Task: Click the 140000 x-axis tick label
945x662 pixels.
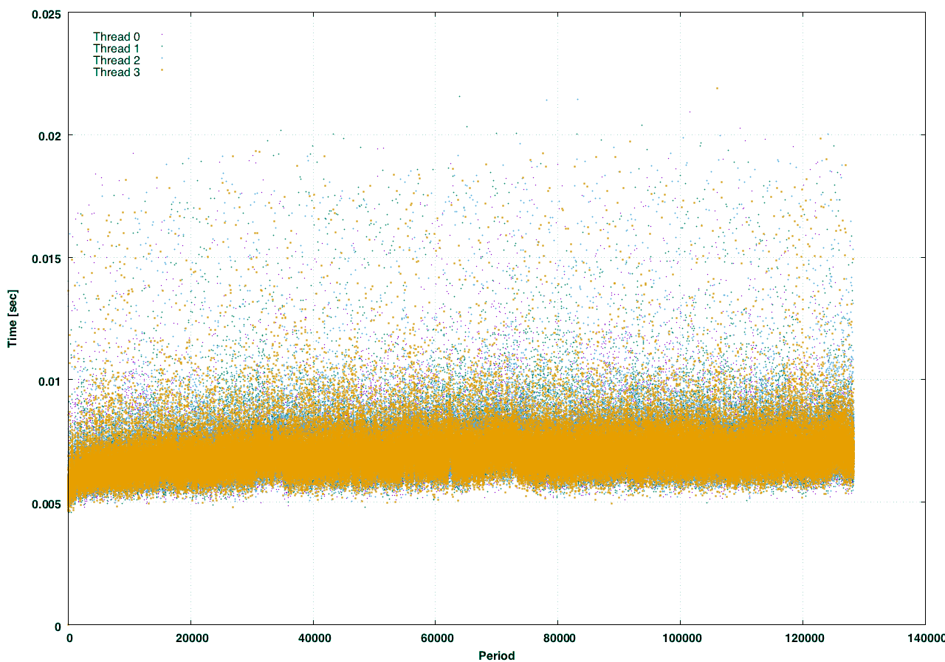Action: pos(926,638)
